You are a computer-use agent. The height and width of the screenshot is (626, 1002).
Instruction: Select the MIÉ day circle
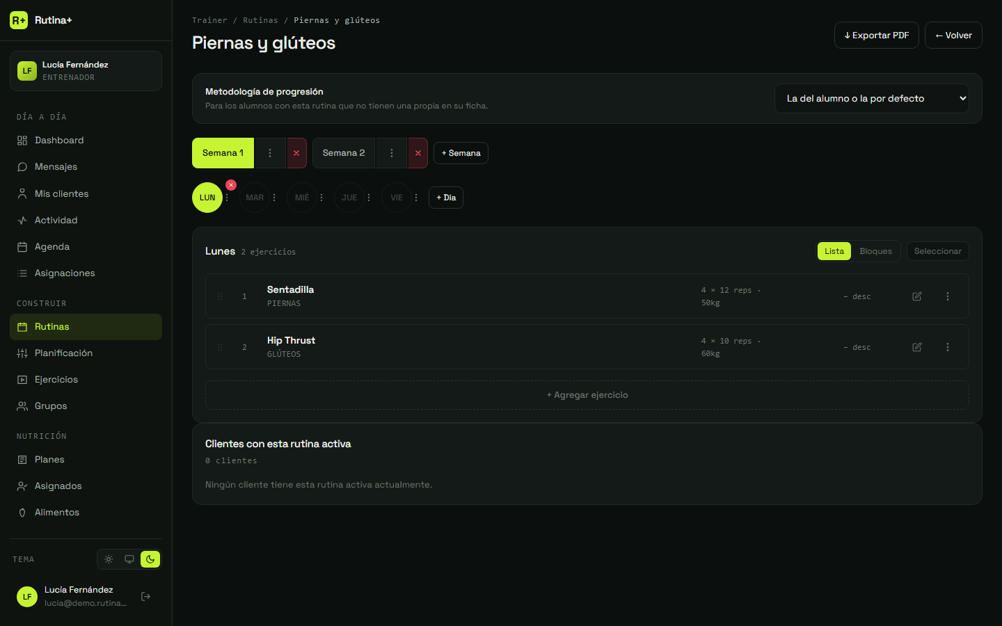(x=302, y=198)
